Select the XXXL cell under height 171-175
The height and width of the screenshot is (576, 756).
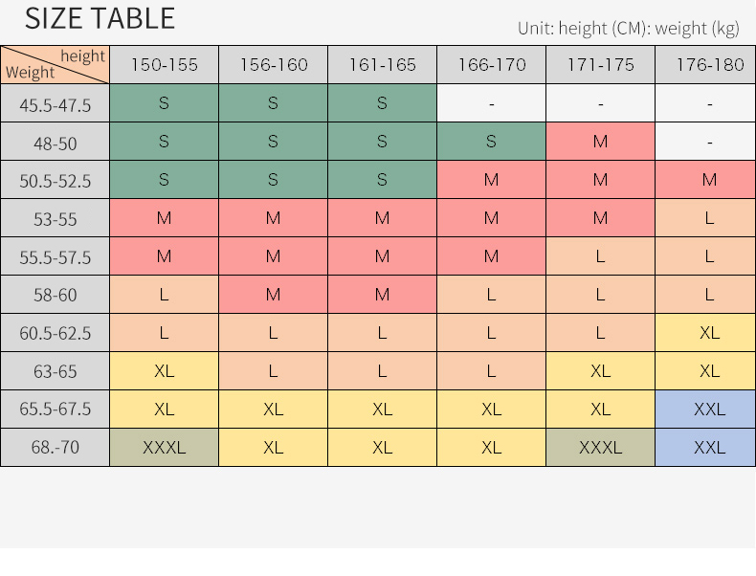[600, 447]
